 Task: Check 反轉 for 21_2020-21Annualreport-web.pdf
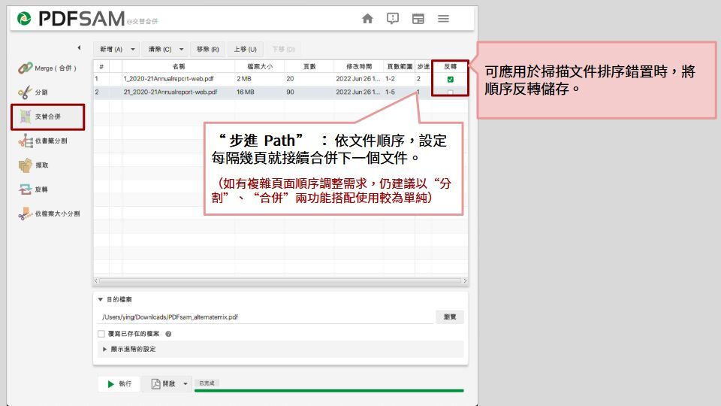click(x=450, y=92)
